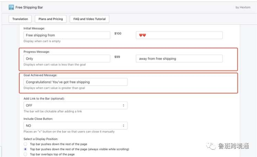Click the Progress Message 'Only' field
The height and width of the screenshot is (157, 257).
tap(67, 58)
